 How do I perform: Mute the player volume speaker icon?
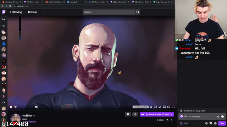point(16,107)
